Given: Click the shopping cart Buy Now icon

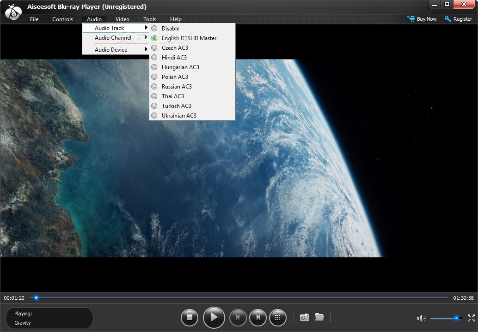Looking at the screenshot, I should tap(411, 19).
